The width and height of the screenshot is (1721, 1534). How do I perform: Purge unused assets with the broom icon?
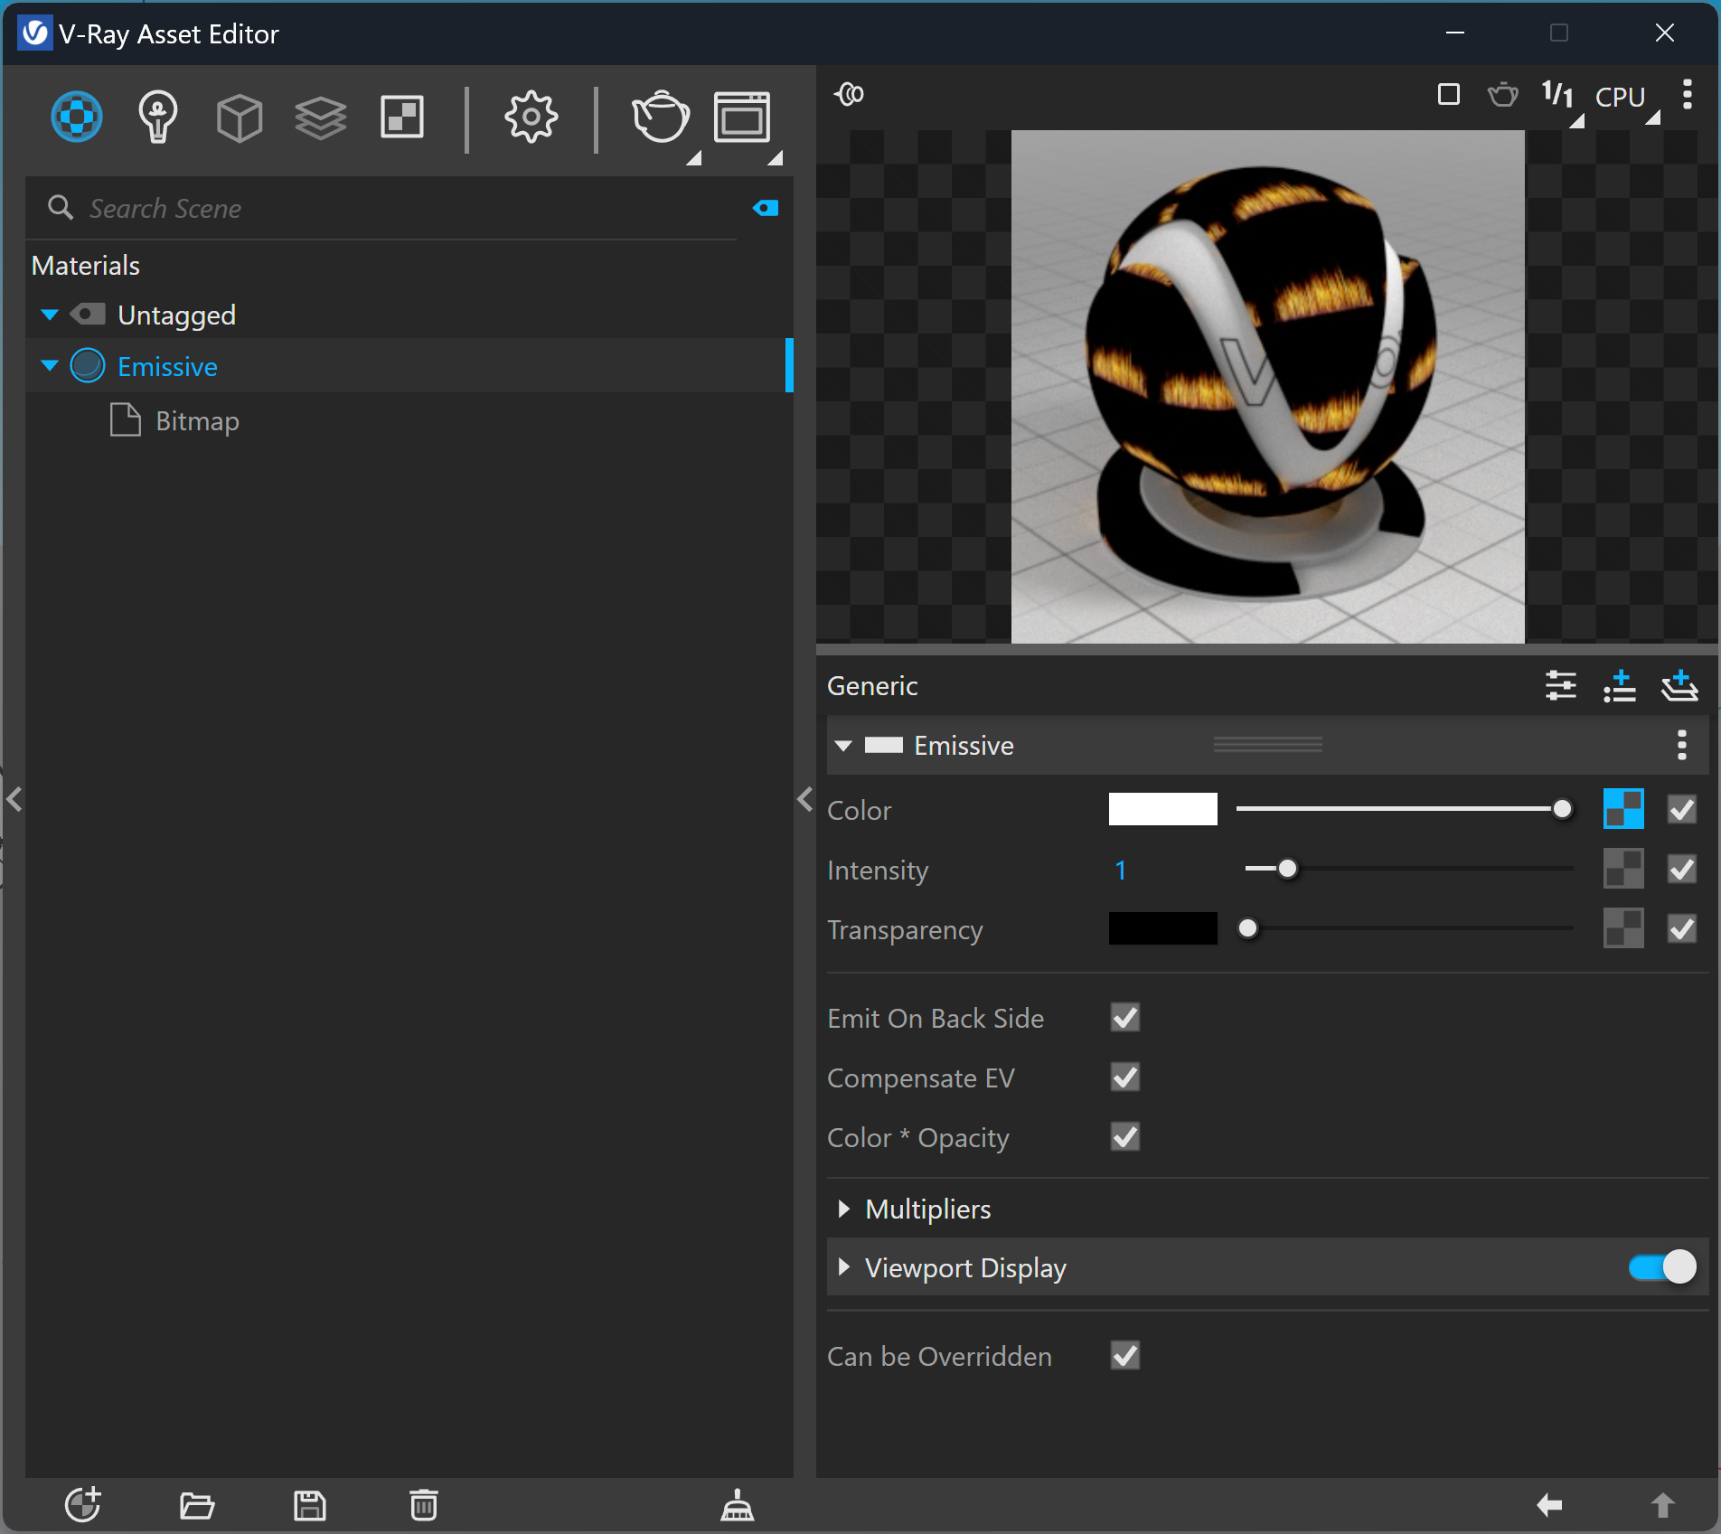[x=738, y=1505]
